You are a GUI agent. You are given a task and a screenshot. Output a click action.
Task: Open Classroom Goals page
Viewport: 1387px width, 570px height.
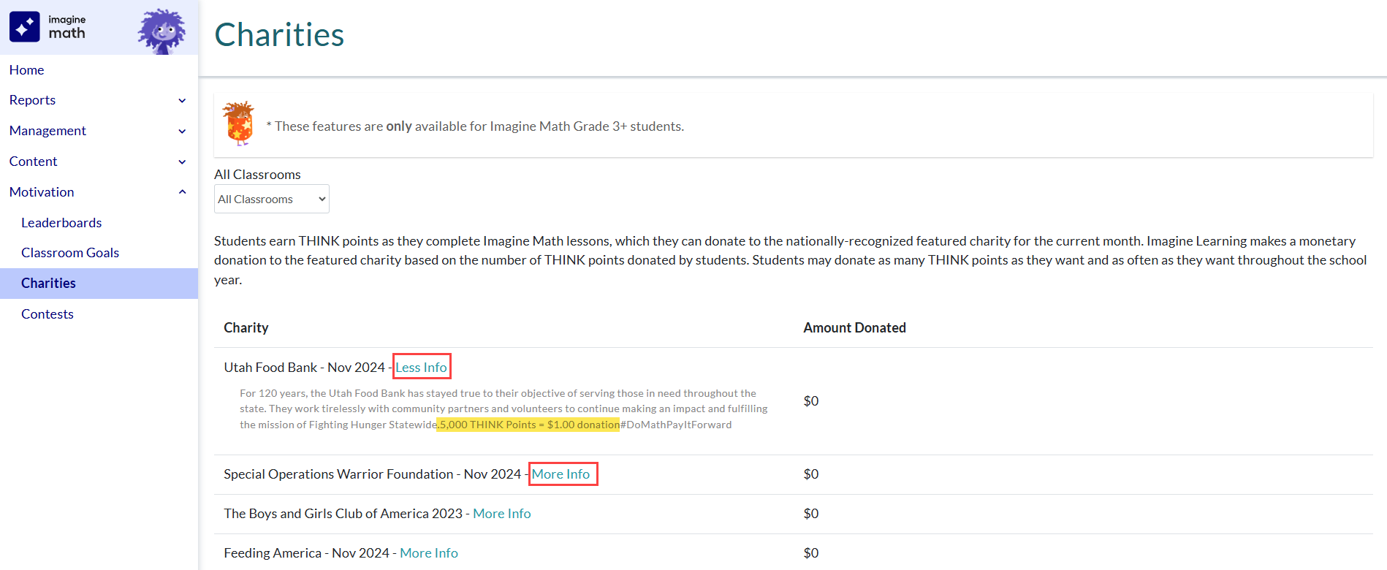coord(70,253)
